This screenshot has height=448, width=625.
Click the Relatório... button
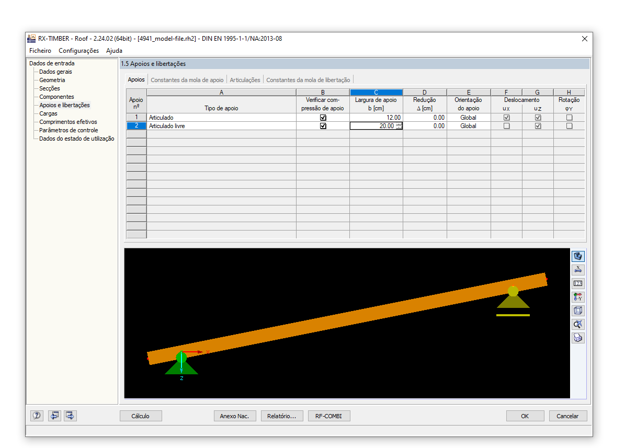click(x=282, y=416)
